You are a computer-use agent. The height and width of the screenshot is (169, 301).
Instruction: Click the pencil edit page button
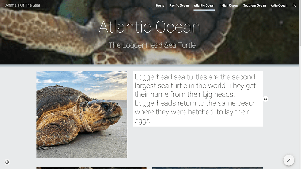pyautogui.click(x=289, y=160)
